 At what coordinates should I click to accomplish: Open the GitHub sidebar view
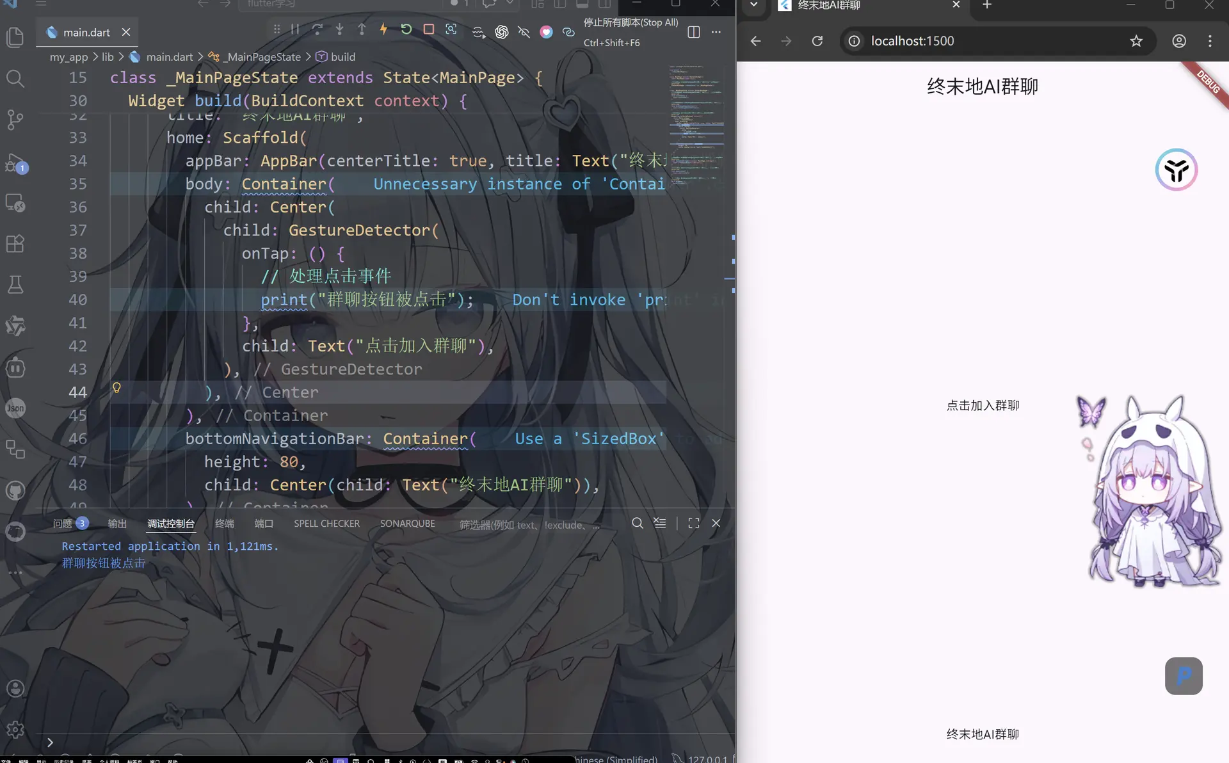(15, 491)
